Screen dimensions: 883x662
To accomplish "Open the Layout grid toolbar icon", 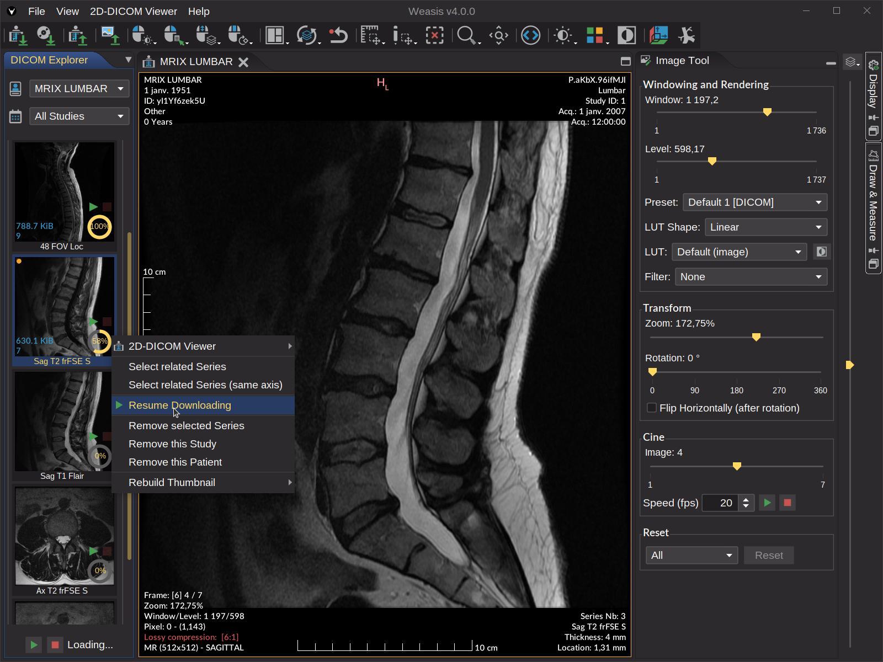I will (274, 35).
